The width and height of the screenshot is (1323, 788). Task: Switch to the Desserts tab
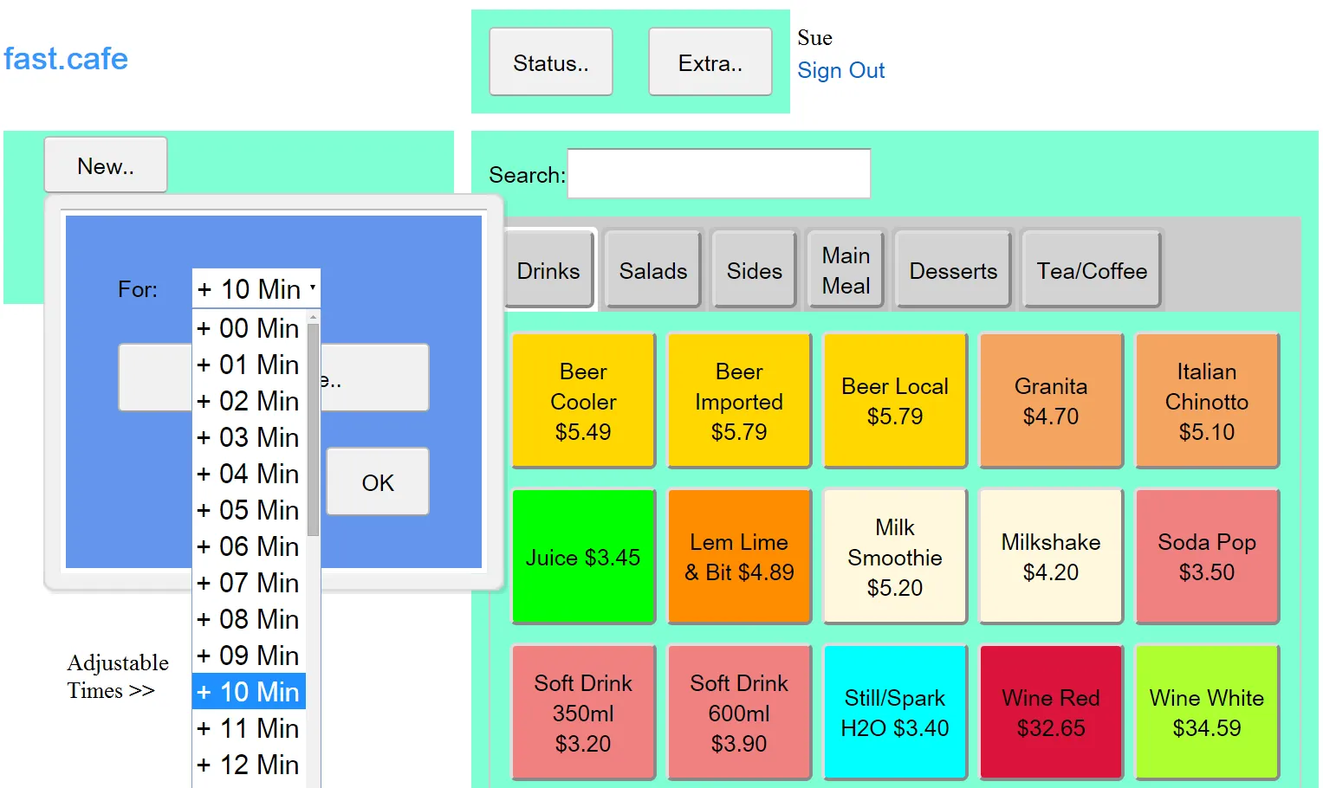coord(953,270)
